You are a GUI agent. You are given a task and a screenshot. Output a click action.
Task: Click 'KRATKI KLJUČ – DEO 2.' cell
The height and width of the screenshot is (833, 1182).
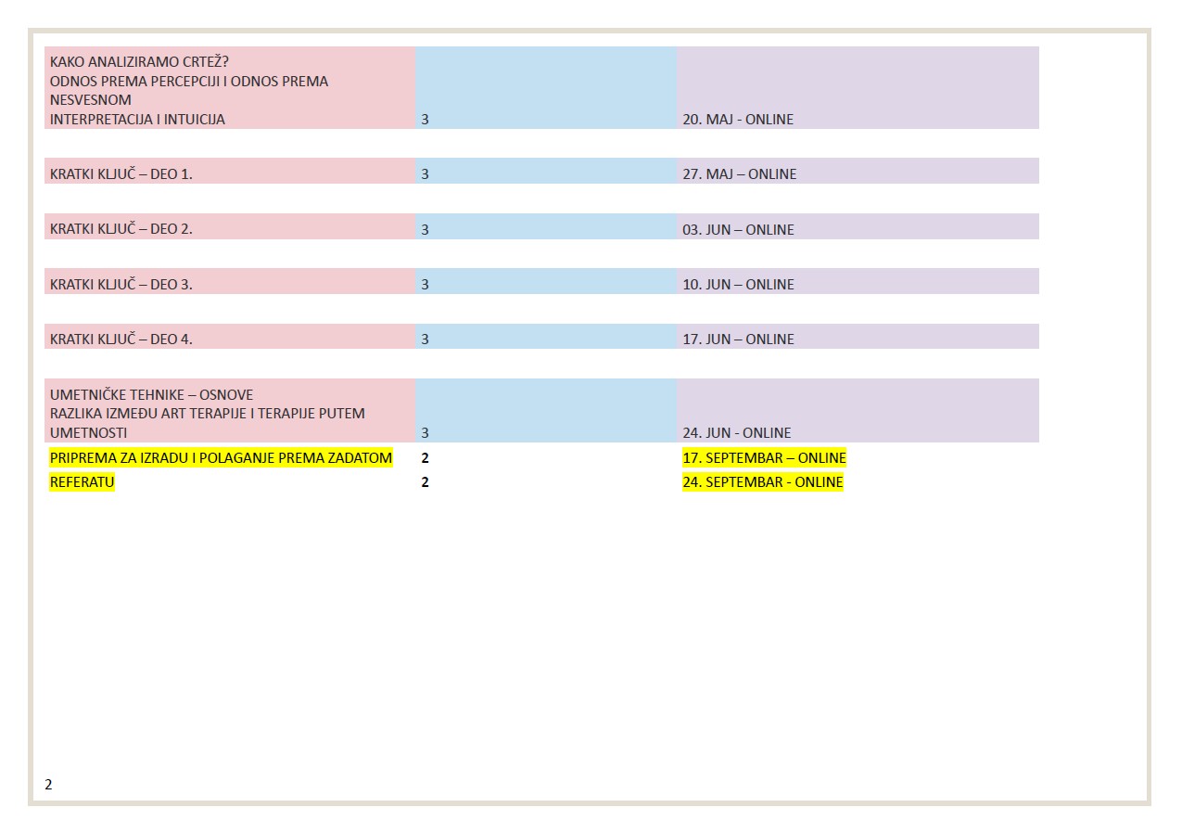[x=121, y=230]
